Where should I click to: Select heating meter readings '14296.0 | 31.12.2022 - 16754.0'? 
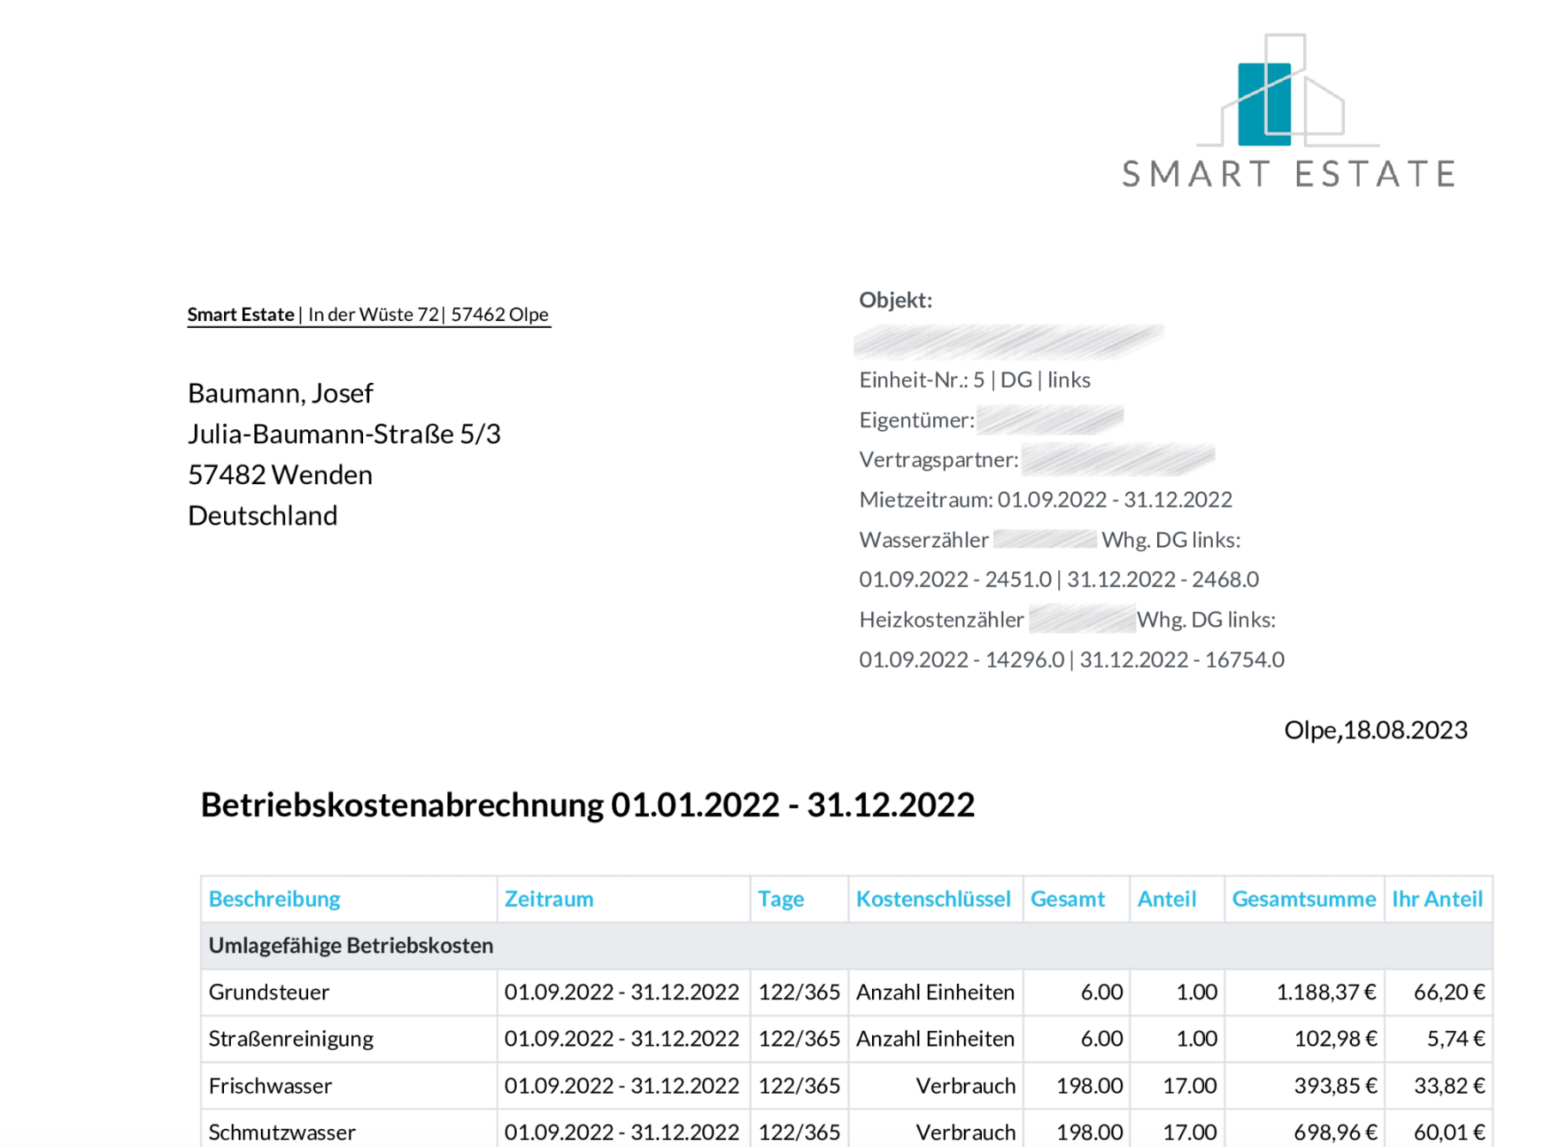coord(1135,659)
